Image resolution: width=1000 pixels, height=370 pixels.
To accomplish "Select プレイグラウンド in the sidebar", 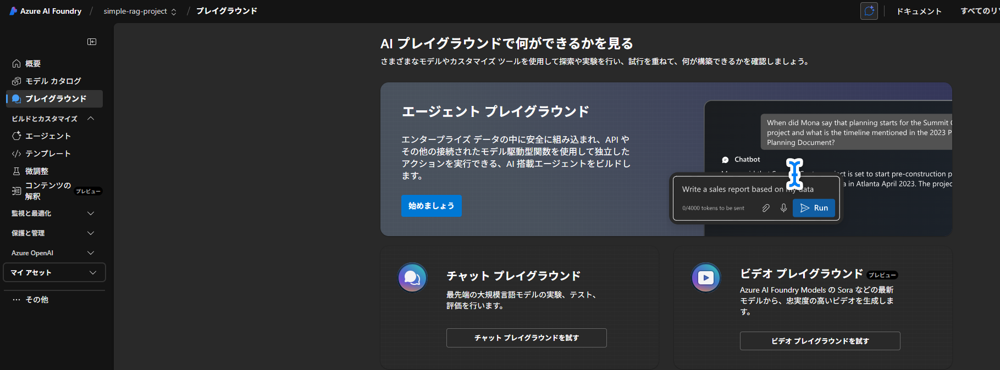I will point(54,99).
